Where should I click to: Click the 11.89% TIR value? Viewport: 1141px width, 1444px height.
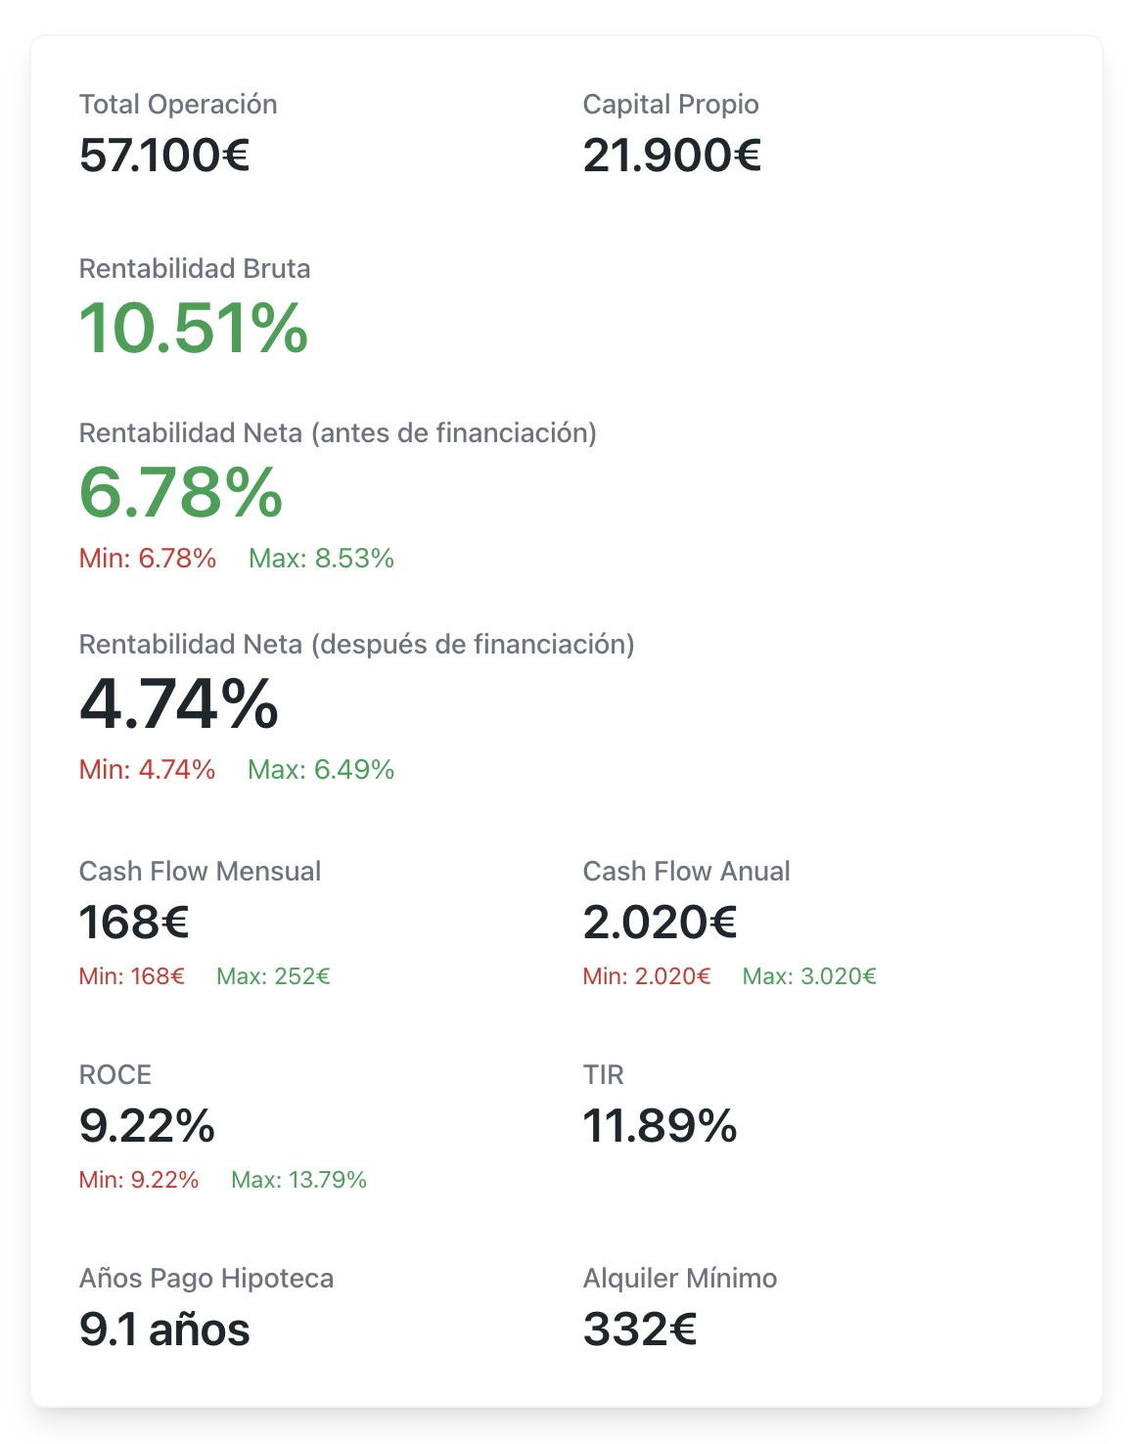660,1126
